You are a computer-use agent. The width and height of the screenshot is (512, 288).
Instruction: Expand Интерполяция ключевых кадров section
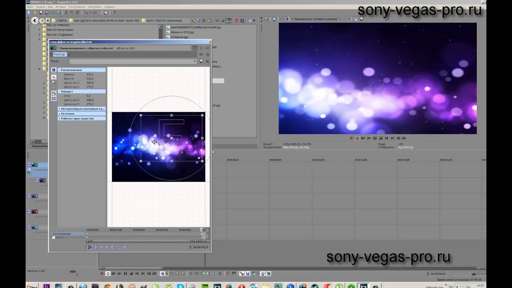pyautogui.click(x=59, y=109)
